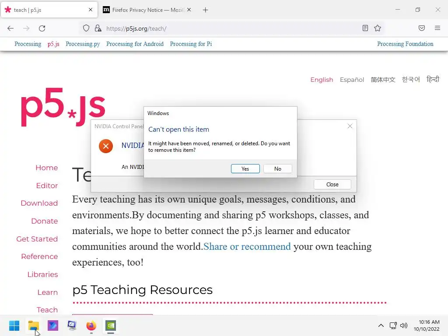Follow the Share or recommend link
448x336 pixels.
click(247, 247)
